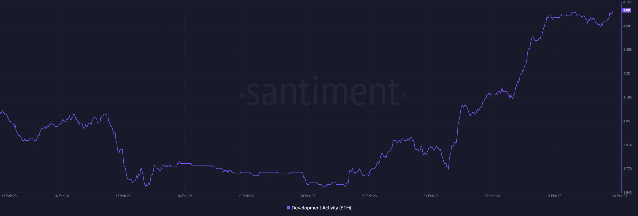Click the 3.643 y-axis label
This screenshot has width=638, height=216.
pos(627,193)
